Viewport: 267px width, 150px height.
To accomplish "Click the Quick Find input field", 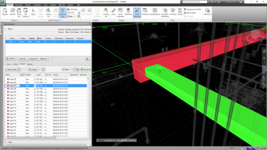I will (x=72, y=13).
